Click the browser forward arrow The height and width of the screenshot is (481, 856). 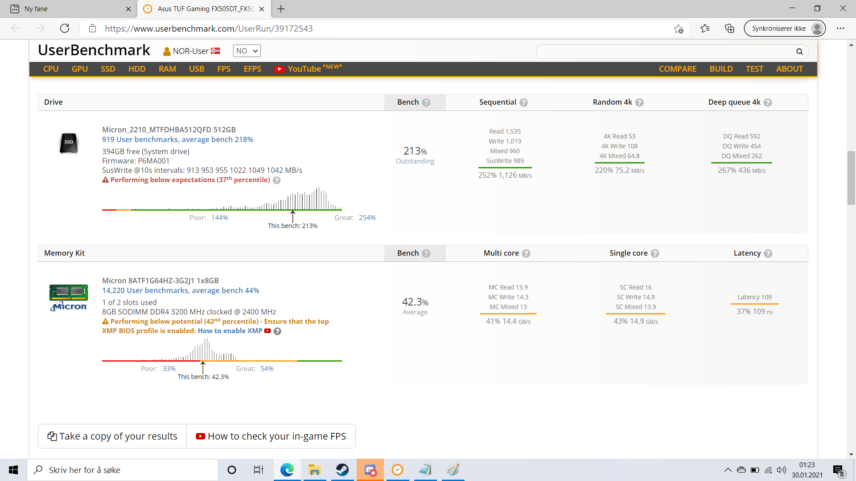tap(40, 29)
